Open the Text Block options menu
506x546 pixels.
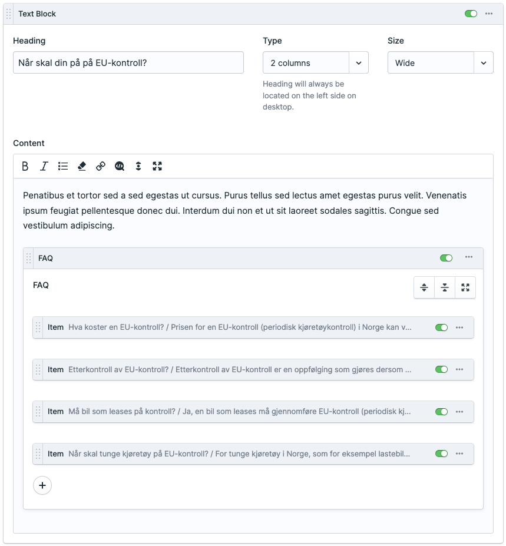click(x=489, y=14)
